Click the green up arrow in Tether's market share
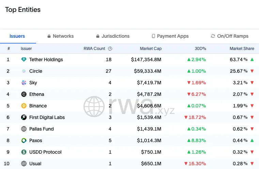Screen dimensions: 259x169 tap(252, 60)
